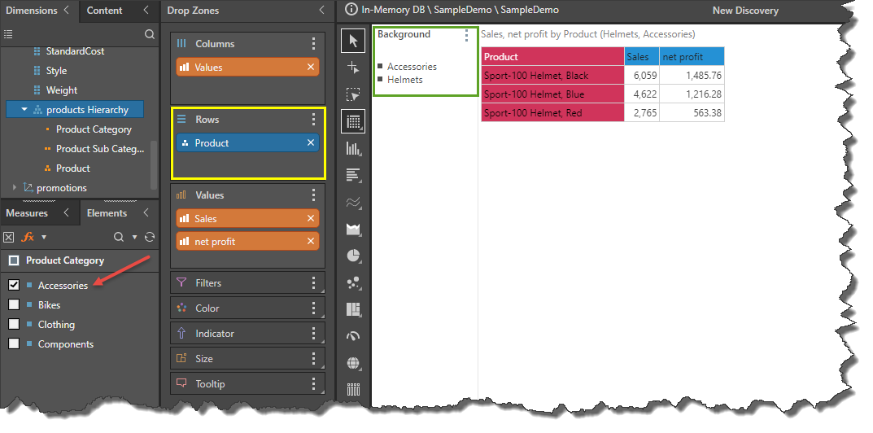The width and height of the screenshot is (873, 433).
Task: Pick the map globe visualization
Action: point(353,363)
